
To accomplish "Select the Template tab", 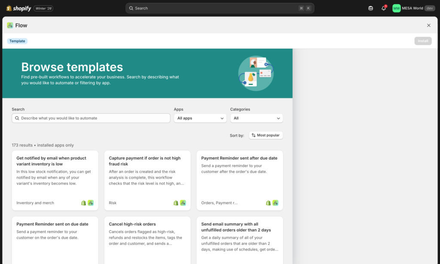I will point(17,41).
